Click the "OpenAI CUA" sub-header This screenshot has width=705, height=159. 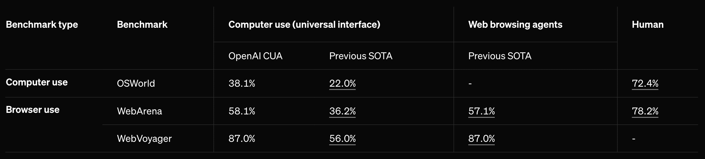point(255,56)
